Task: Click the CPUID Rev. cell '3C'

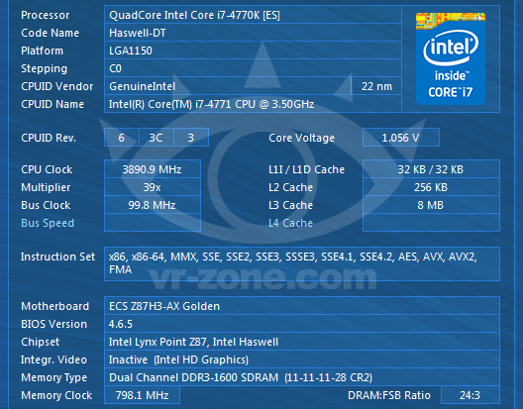Action: pyautogui.click(x=157, y=138)
